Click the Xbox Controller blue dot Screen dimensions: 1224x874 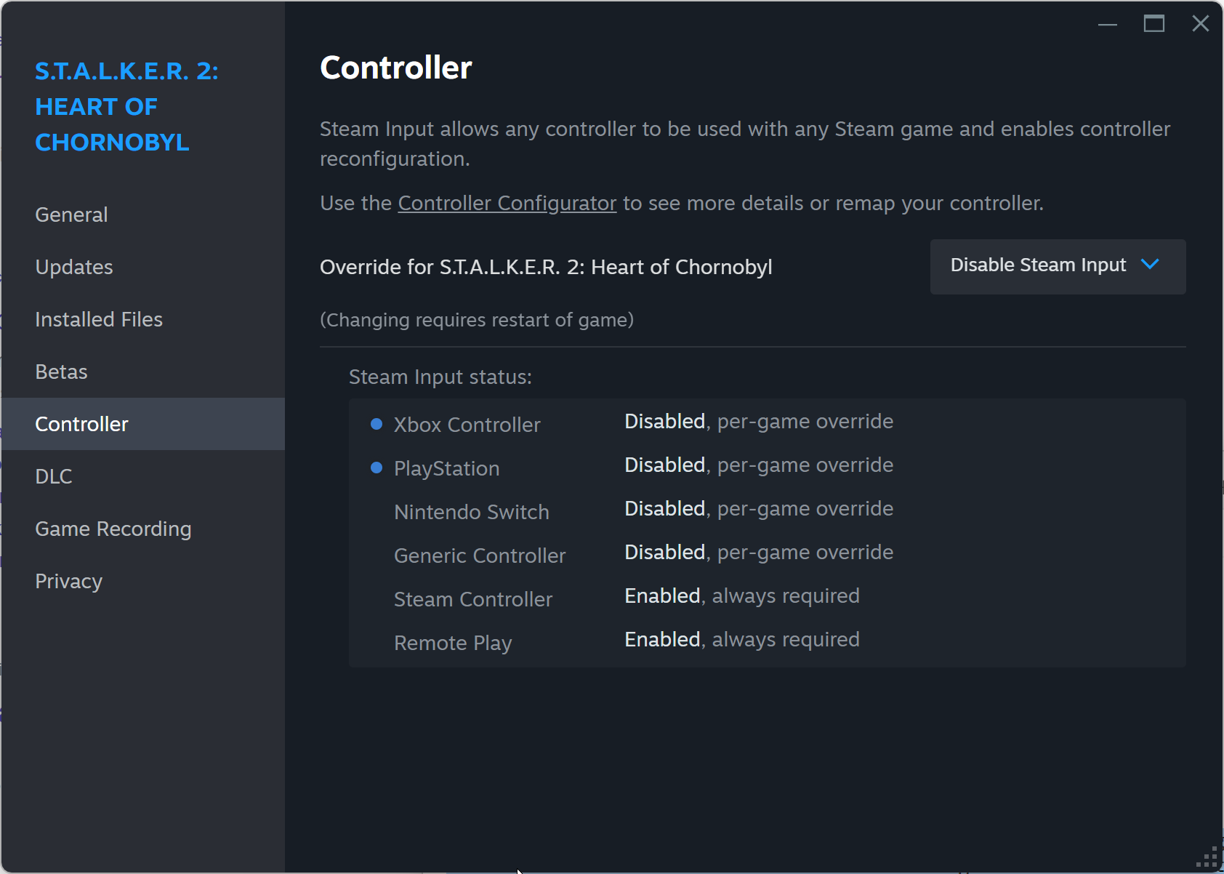[x=377, y=424]
